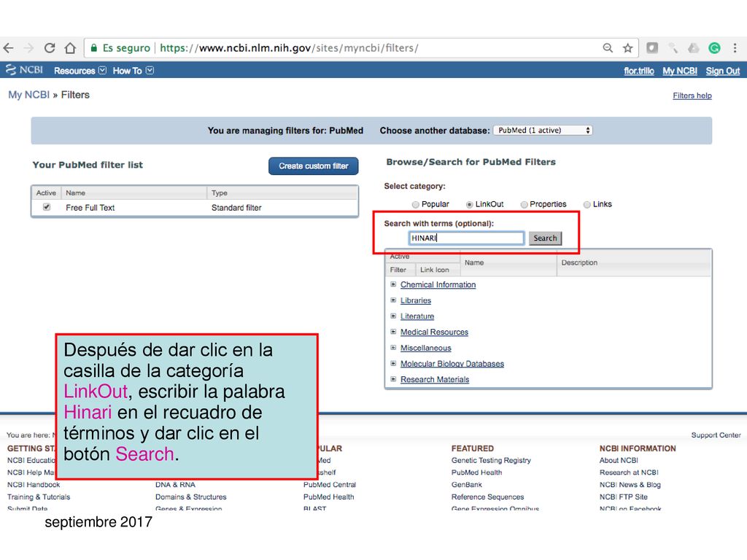Click the gray square extension icon

(x=652, y=48)
